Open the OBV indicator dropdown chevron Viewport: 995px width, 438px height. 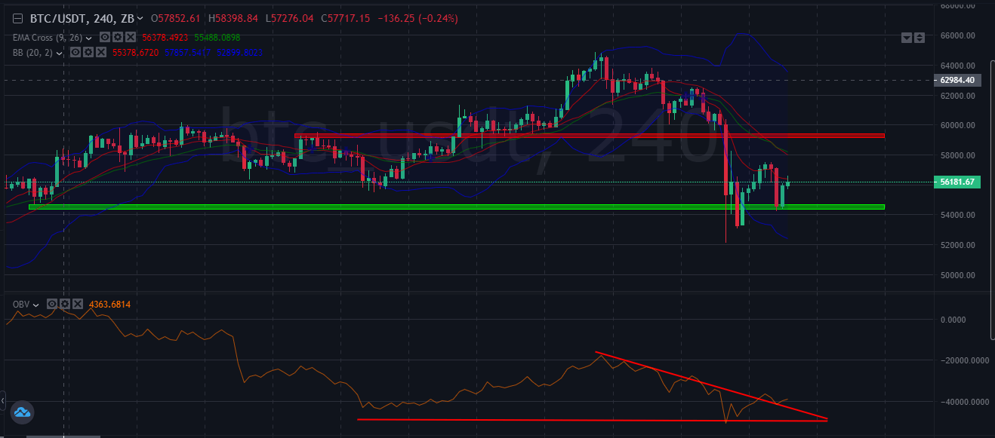[x=35, y=305]
